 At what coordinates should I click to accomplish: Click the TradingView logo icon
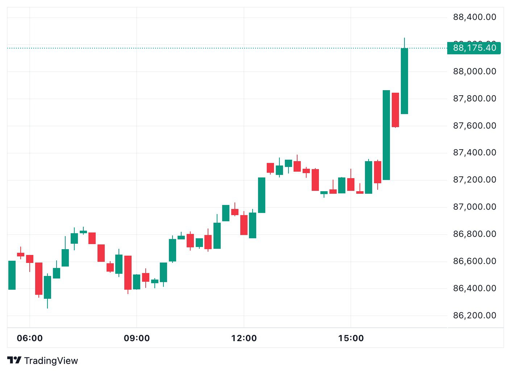coord(14,360)
